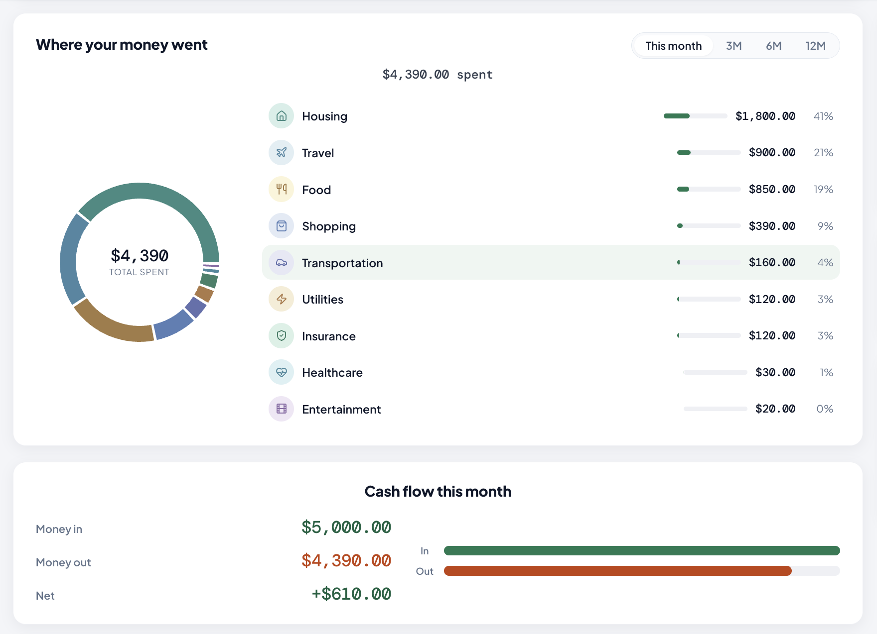Click the Shopping progress bar
Image resolution: width=877 pixels, height=634 pixels.
click(709, 226)
